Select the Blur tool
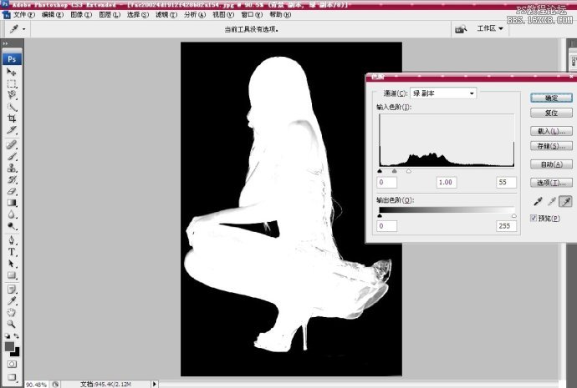The image size is (577, 388). pos(12,214)
